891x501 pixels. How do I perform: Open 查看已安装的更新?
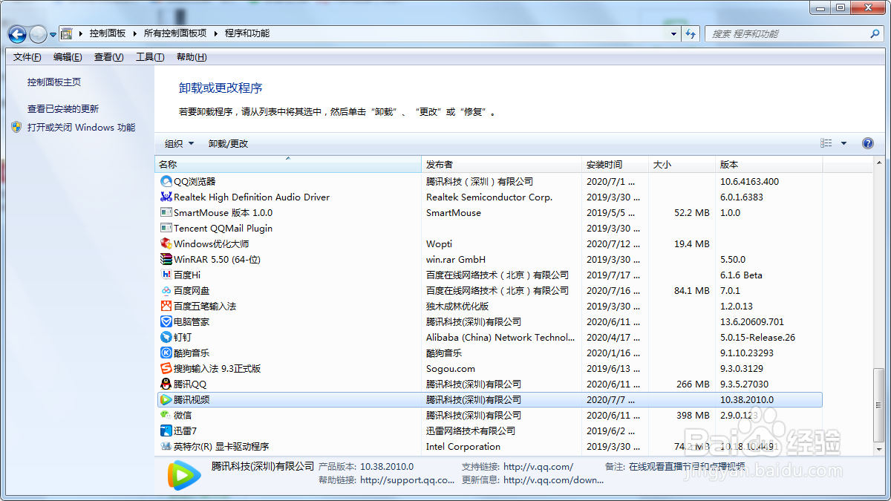(x=63, y=108)
